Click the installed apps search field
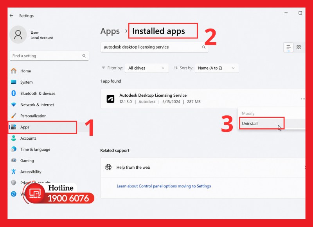Screen dimensions: 313x227 [x=155, y=47]
